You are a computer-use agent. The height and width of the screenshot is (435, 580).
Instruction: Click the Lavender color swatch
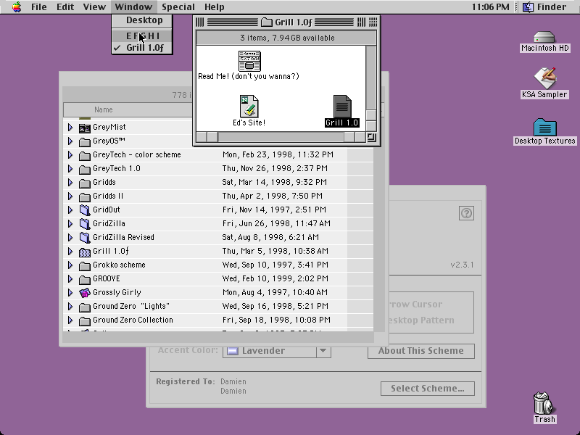pos(233,351)
